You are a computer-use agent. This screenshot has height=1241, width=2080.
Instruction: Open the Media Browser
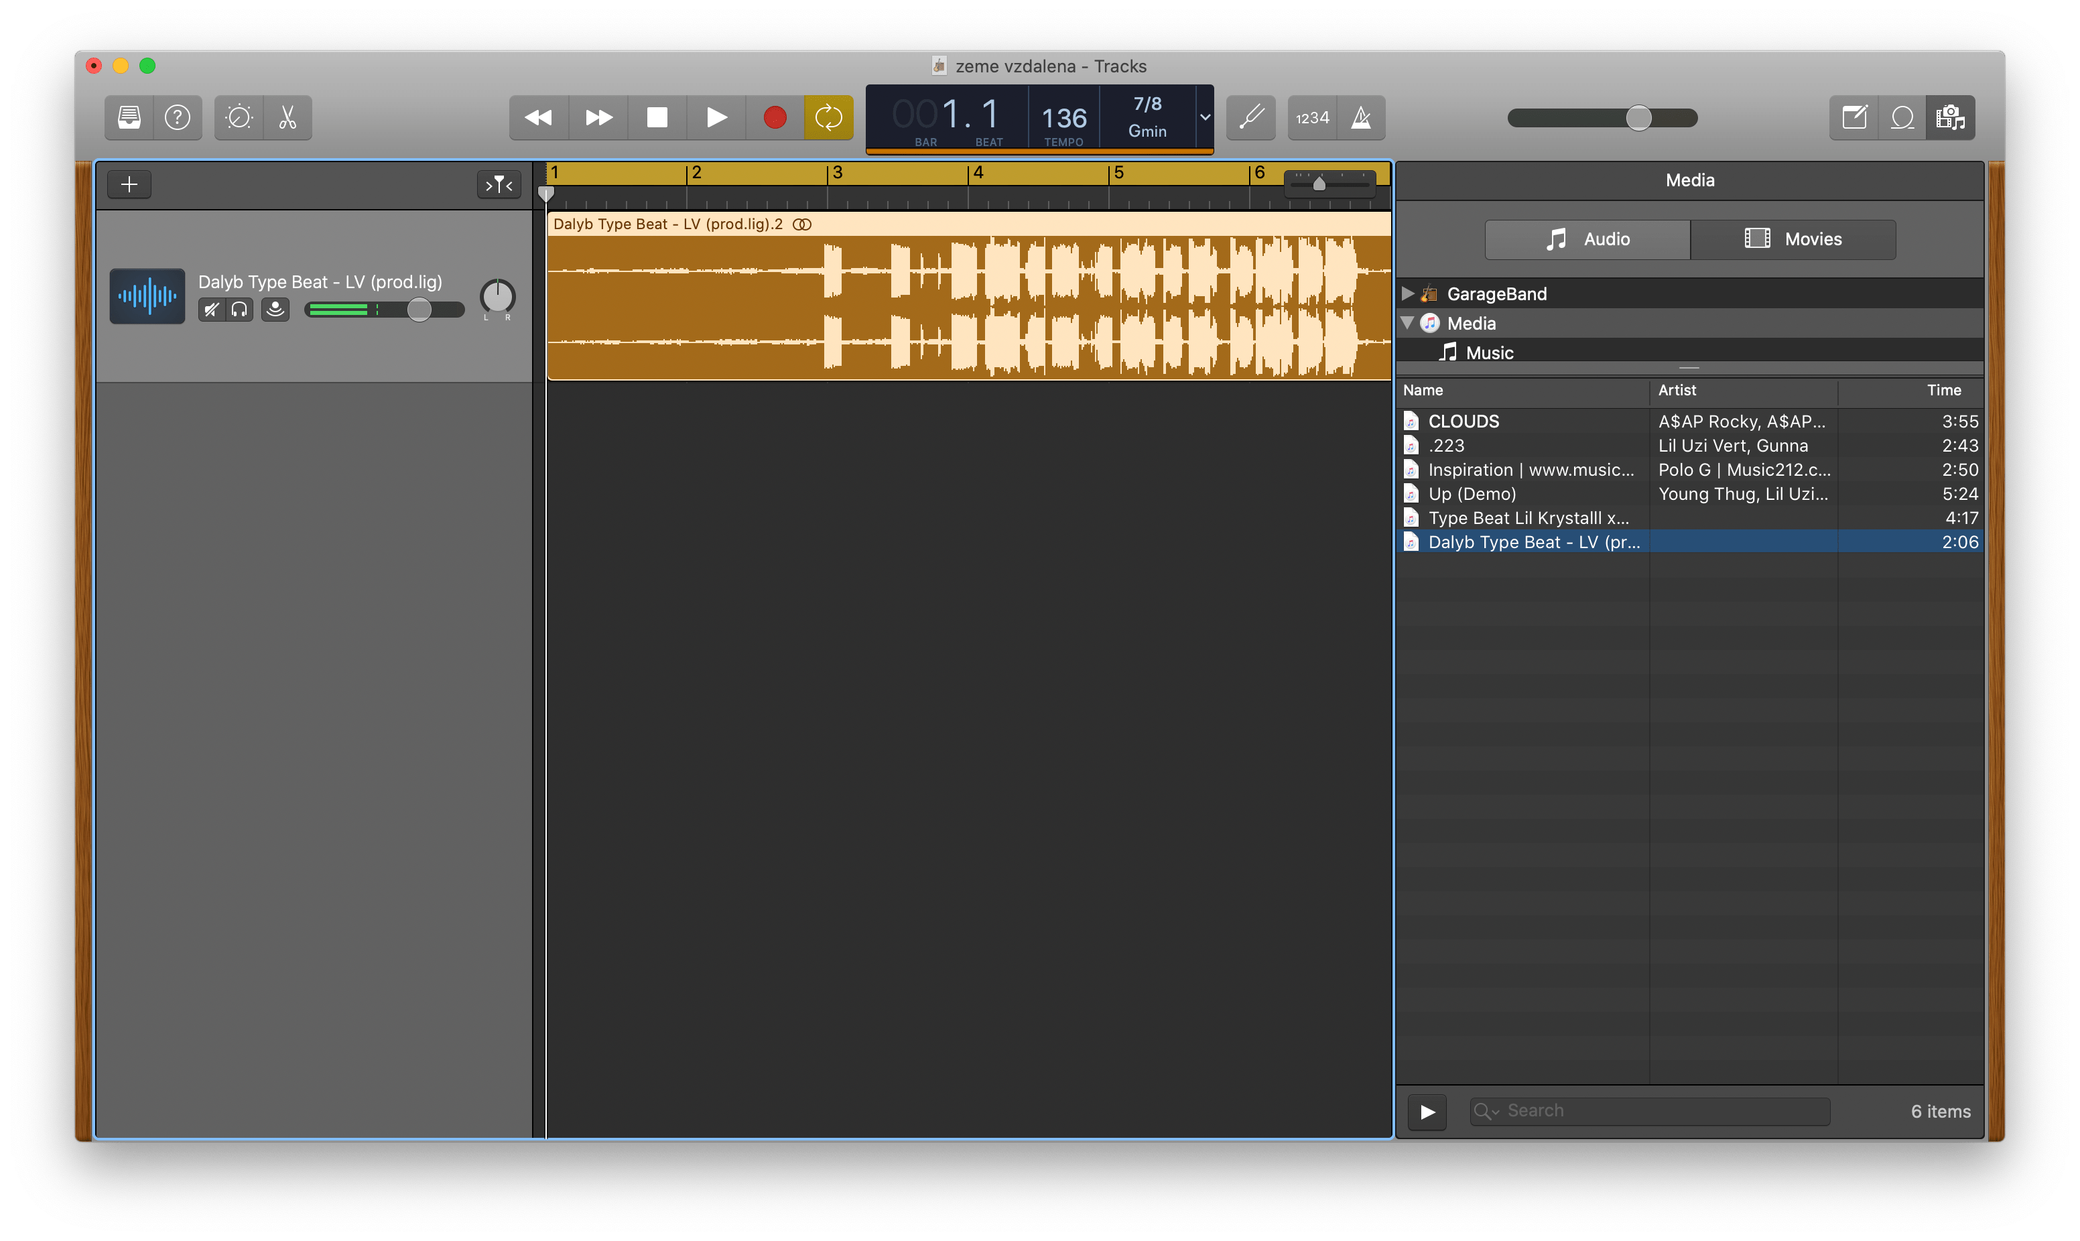pyautogui.click(x=1951, y=117)
